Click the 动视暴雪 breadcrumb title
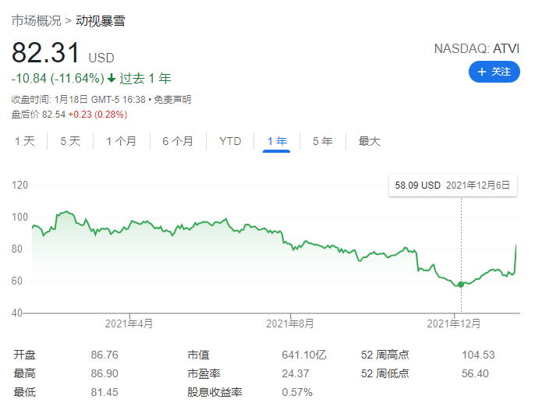Viewport: 535px width, 410px height. click(100, 21)
